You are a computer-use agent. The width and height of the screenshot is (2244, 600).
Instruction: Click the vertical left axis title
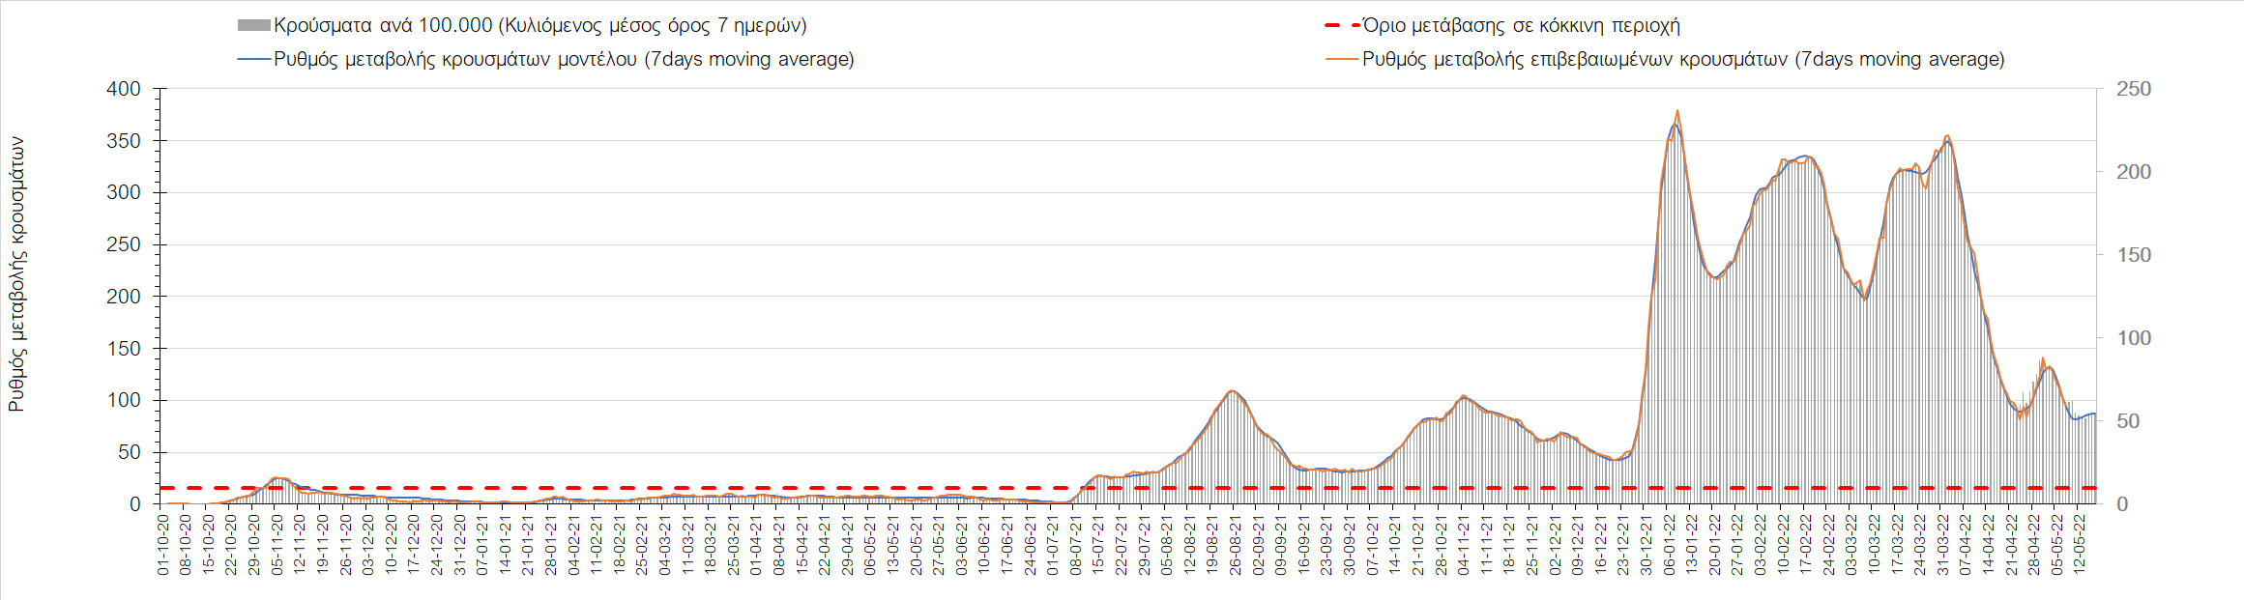click(x=16, y=274)
